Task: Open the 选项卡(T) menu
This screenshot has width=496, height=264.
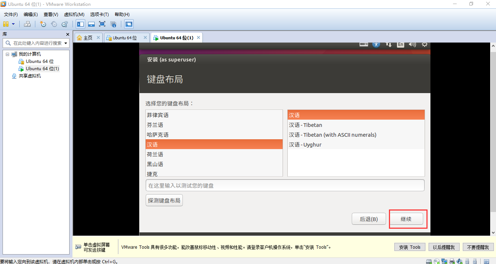Action: coord(99,15)
